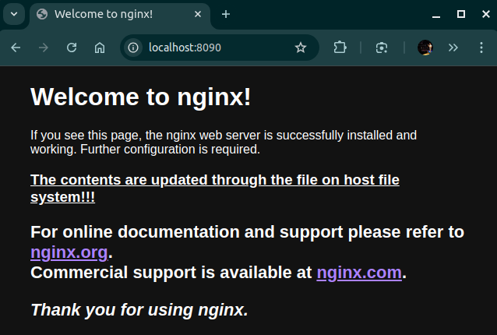Expand hidden toolbar items double chevron
497x335 pixels.
tap(453, 48)
